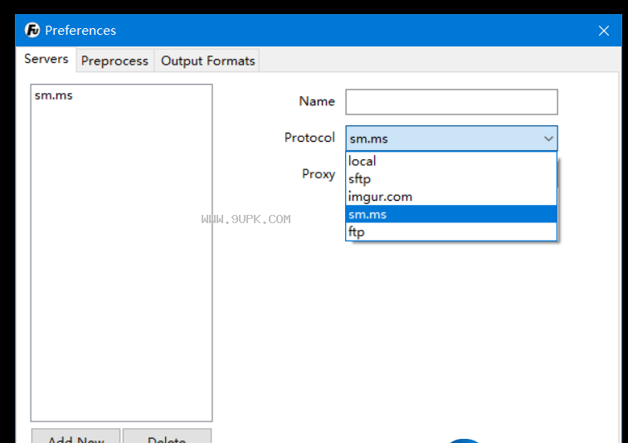Switch to the Servers tab
Screen dimensions: 628x443
tap(46, 59)
